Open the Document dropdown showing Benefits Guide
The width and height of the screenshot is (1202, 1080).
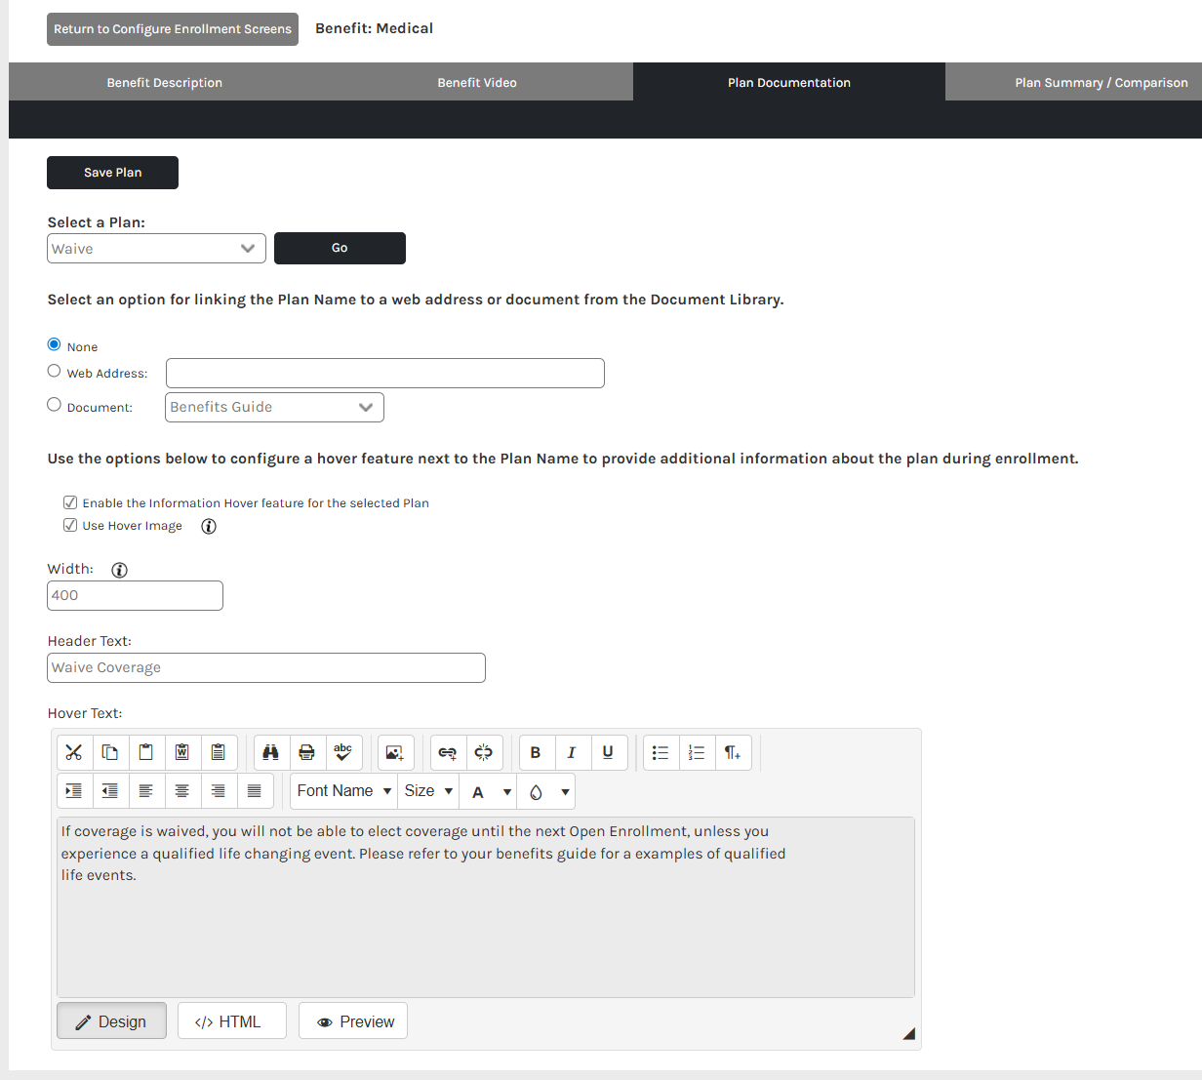(x=274, y=407)
